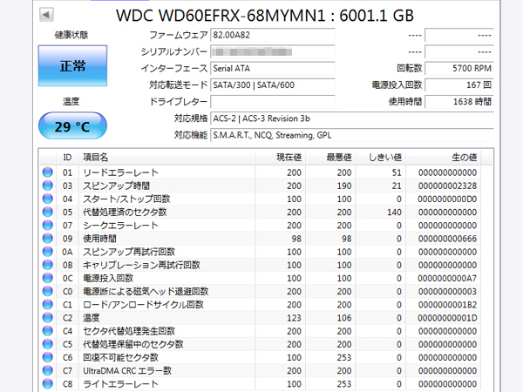Screen dimensions: 523x392
Task: Click the 最悪値 column header
Action: pyautogui.click(x=330, y=158)
